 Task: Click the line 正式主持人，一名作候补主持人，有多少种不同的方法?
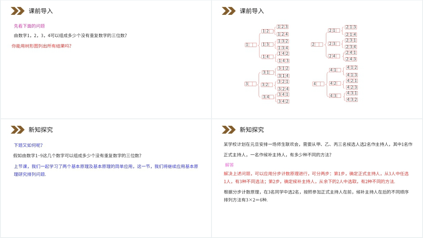click(x=278, y=155)
